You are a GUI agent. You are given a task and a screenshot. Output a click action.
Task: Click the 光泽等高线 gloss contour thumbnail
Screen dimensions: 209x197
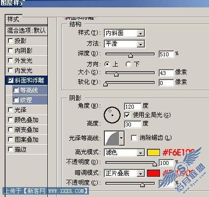pyautogui.click(x=112, y=138)
